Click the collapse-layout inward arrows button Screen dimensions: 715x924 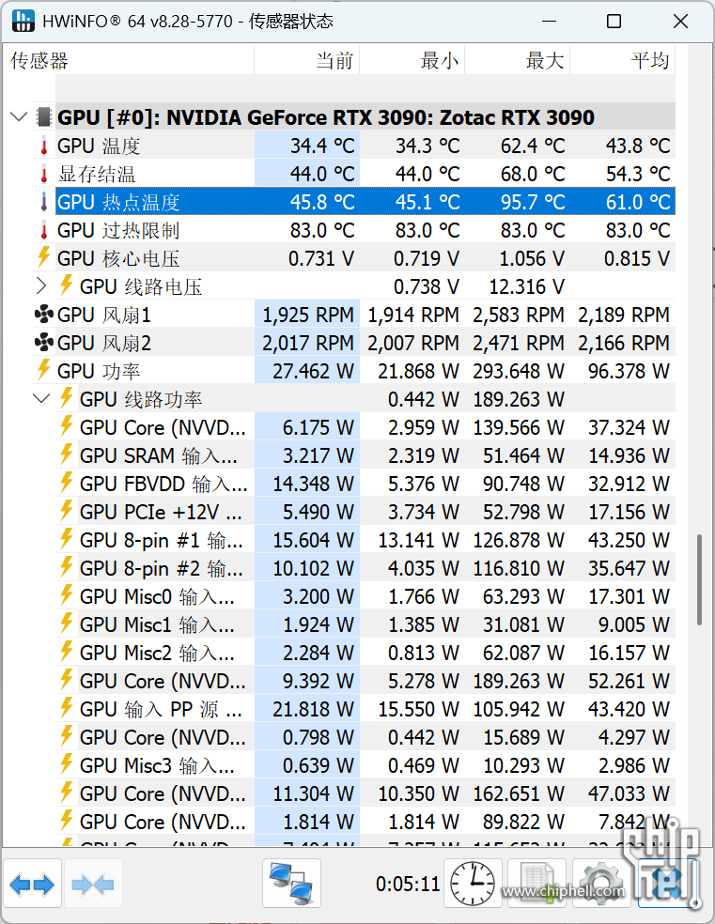[x=93, y=884]
